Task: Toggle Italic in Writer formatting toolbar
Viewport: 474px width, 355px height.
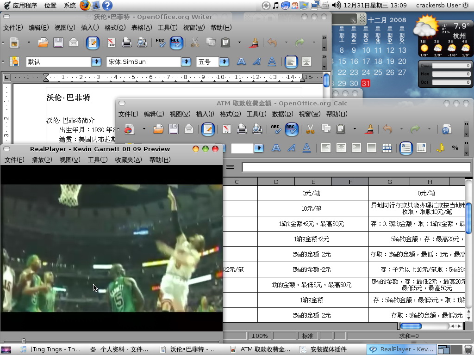Action: pyautogui.click(x=256, y=61)
